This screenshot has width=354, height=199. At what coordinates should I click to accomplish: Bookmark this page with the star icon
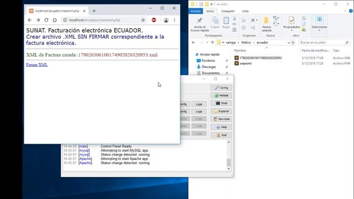point(143,20)
